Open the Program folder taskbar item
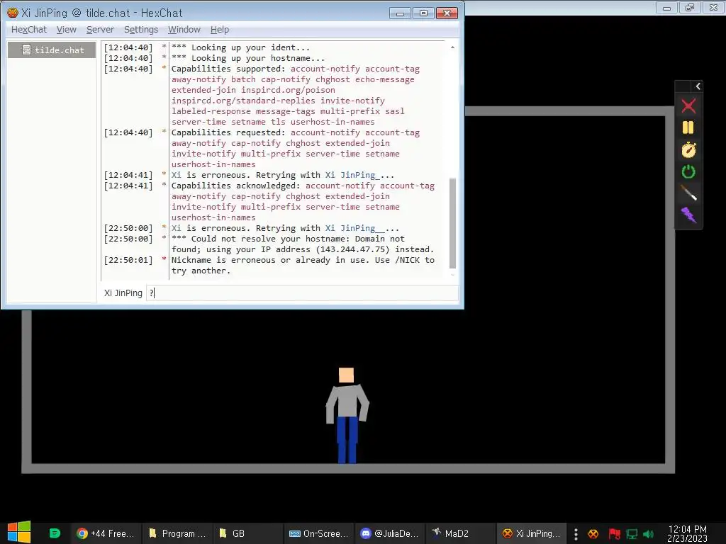The height and width of the screenshot is (544, 726). (x=177, y=533)
